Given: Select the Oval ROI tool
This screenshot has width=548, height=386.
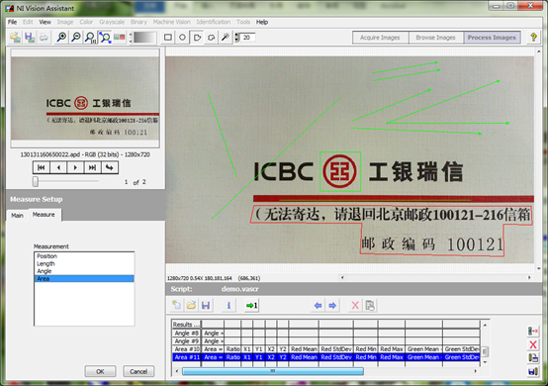Looking at the screenshot, I should (x=182, y=37).
